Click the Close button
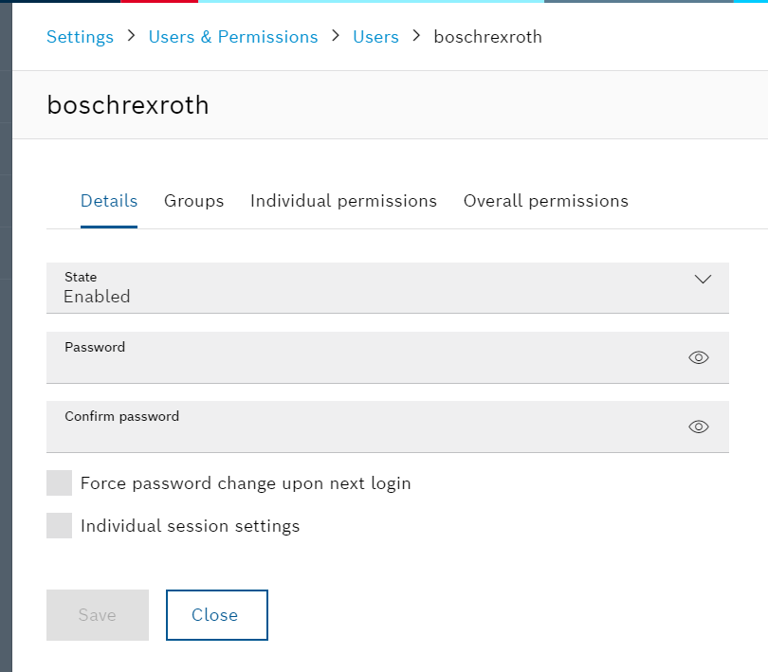768x672 pixels. [217, 615]
